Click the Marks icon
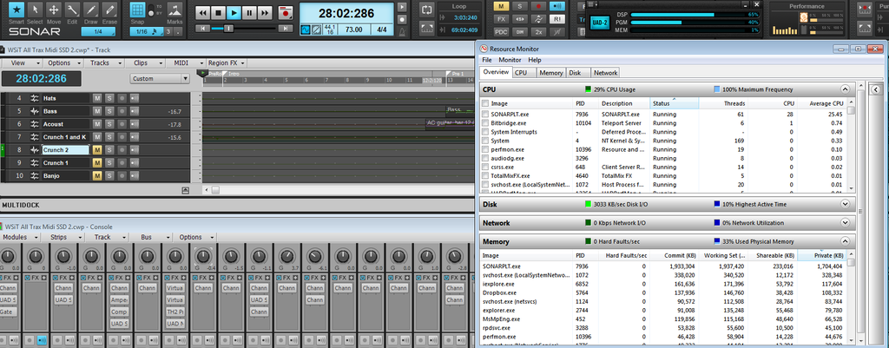Viewport: 889px width, 348px height. [x=175, y=10]
